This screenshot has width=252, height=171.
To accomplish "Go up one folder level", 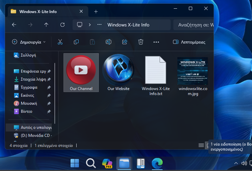I will tap(46, 25).
